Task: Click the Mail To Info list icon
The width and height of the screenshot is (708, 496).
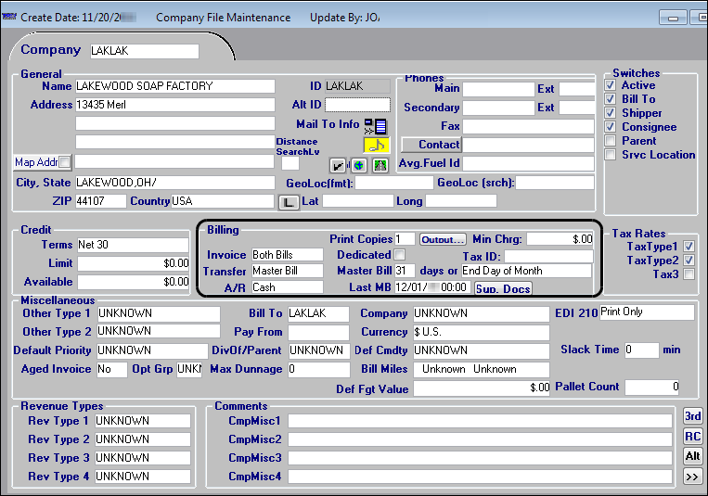Action: (375, 125)
